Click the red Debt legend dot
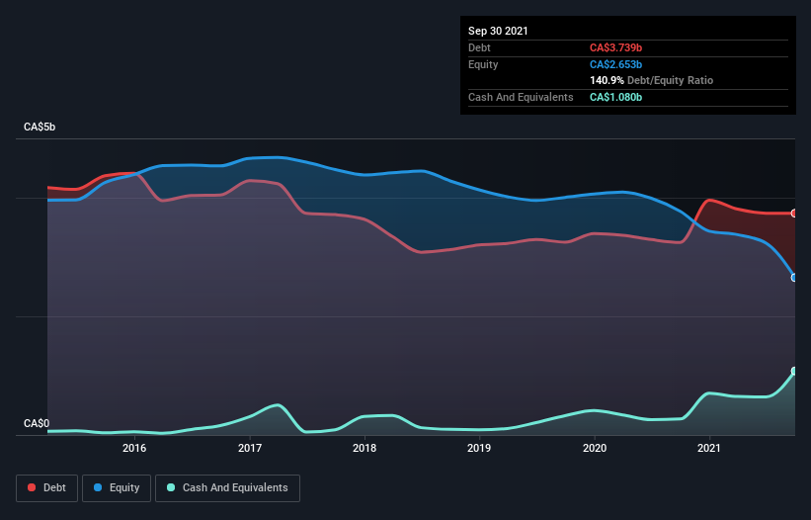The width and height of the screenshot is (811, 520). point(32,487)
